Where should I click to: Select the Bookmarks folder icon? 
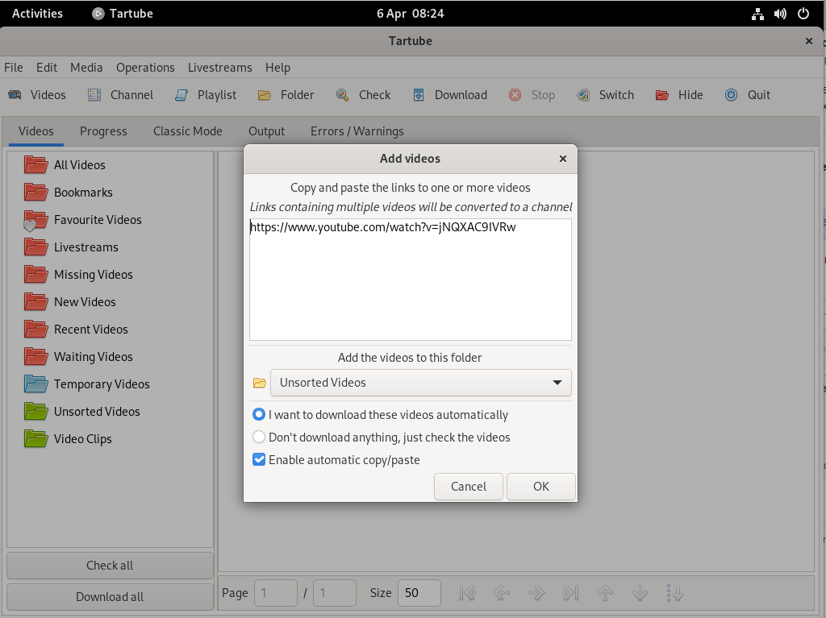(x=35, y=192)
